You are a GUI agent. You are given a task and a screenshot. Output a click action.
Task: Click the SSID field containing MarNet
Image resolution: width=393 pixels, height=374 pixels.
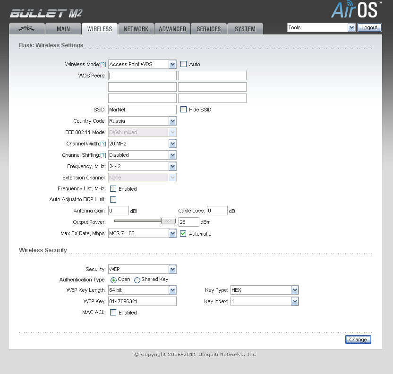click(142, 110)
